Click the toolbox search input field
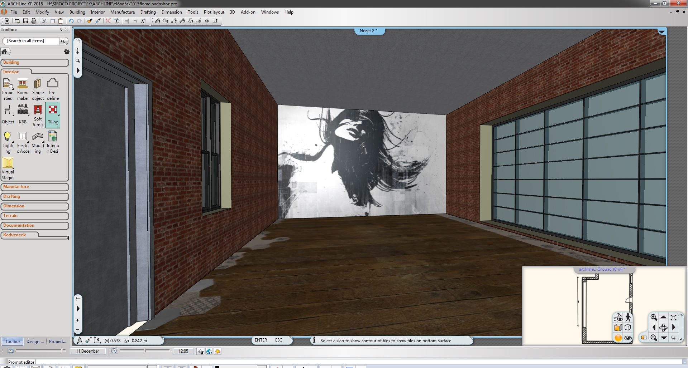Screen dimensions: 688x368 [x=31, y=41]
